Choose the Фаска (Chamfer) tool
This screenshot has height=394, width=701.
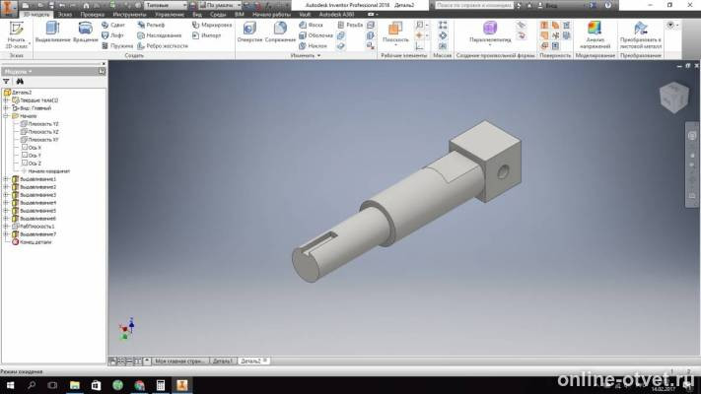tap(311, 25)
